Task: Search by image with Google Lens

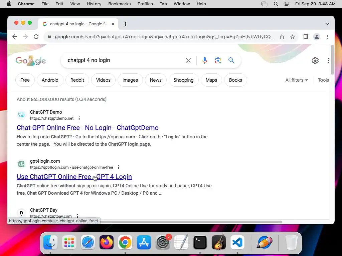Action: (218, 60)
